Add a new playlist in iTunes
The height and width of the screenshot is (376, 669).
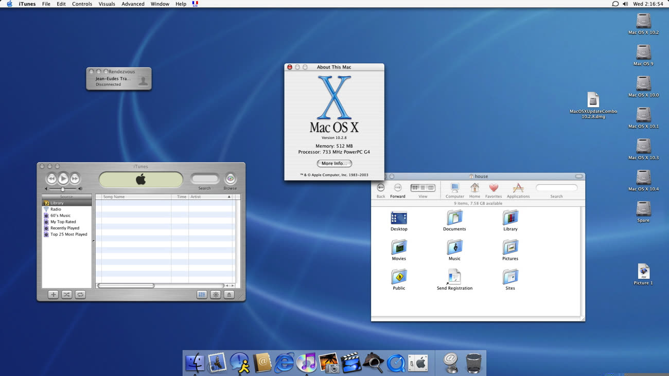53,295
